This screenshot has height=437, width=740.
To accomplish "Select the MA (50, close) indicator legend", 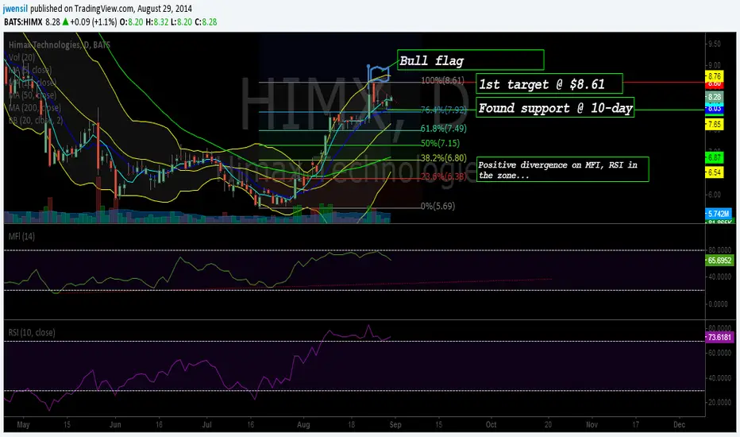I will coord(33,95).
